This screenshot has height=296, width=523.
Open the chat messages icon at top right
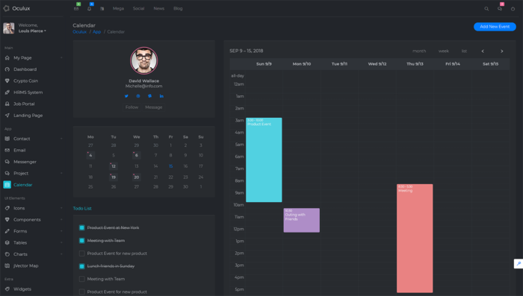[x=500, y=9]
